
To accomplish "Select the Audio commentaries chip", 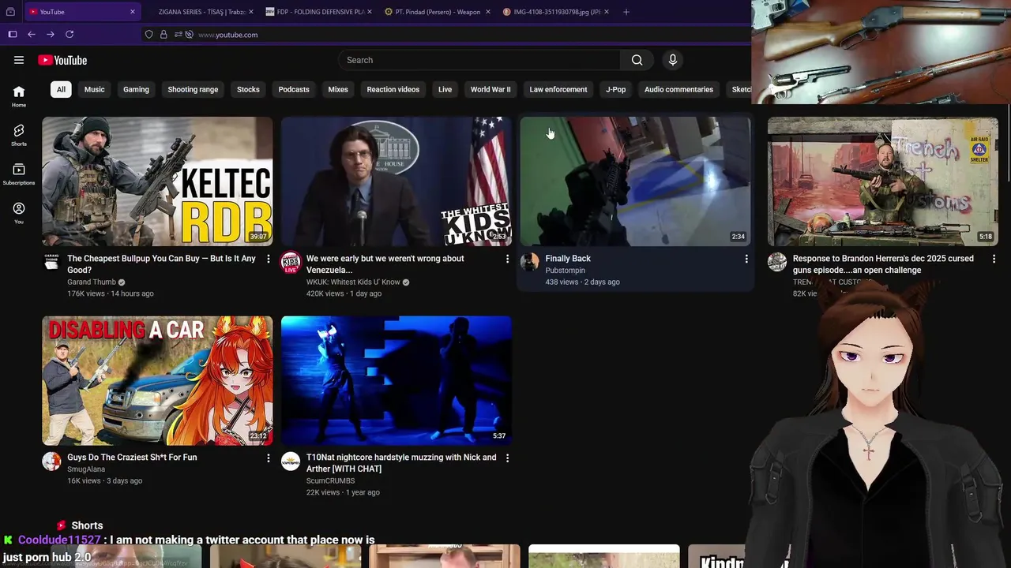I will tap(678, 89).
